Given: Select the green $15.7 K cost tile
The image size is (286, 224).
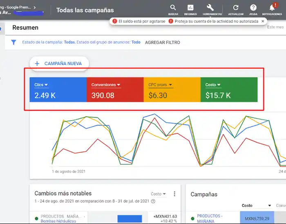Looking at the screenshot, I should pyautogui.click(x=229, y=90).
